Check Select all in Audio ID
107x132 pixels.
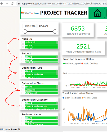coord(23,42)
